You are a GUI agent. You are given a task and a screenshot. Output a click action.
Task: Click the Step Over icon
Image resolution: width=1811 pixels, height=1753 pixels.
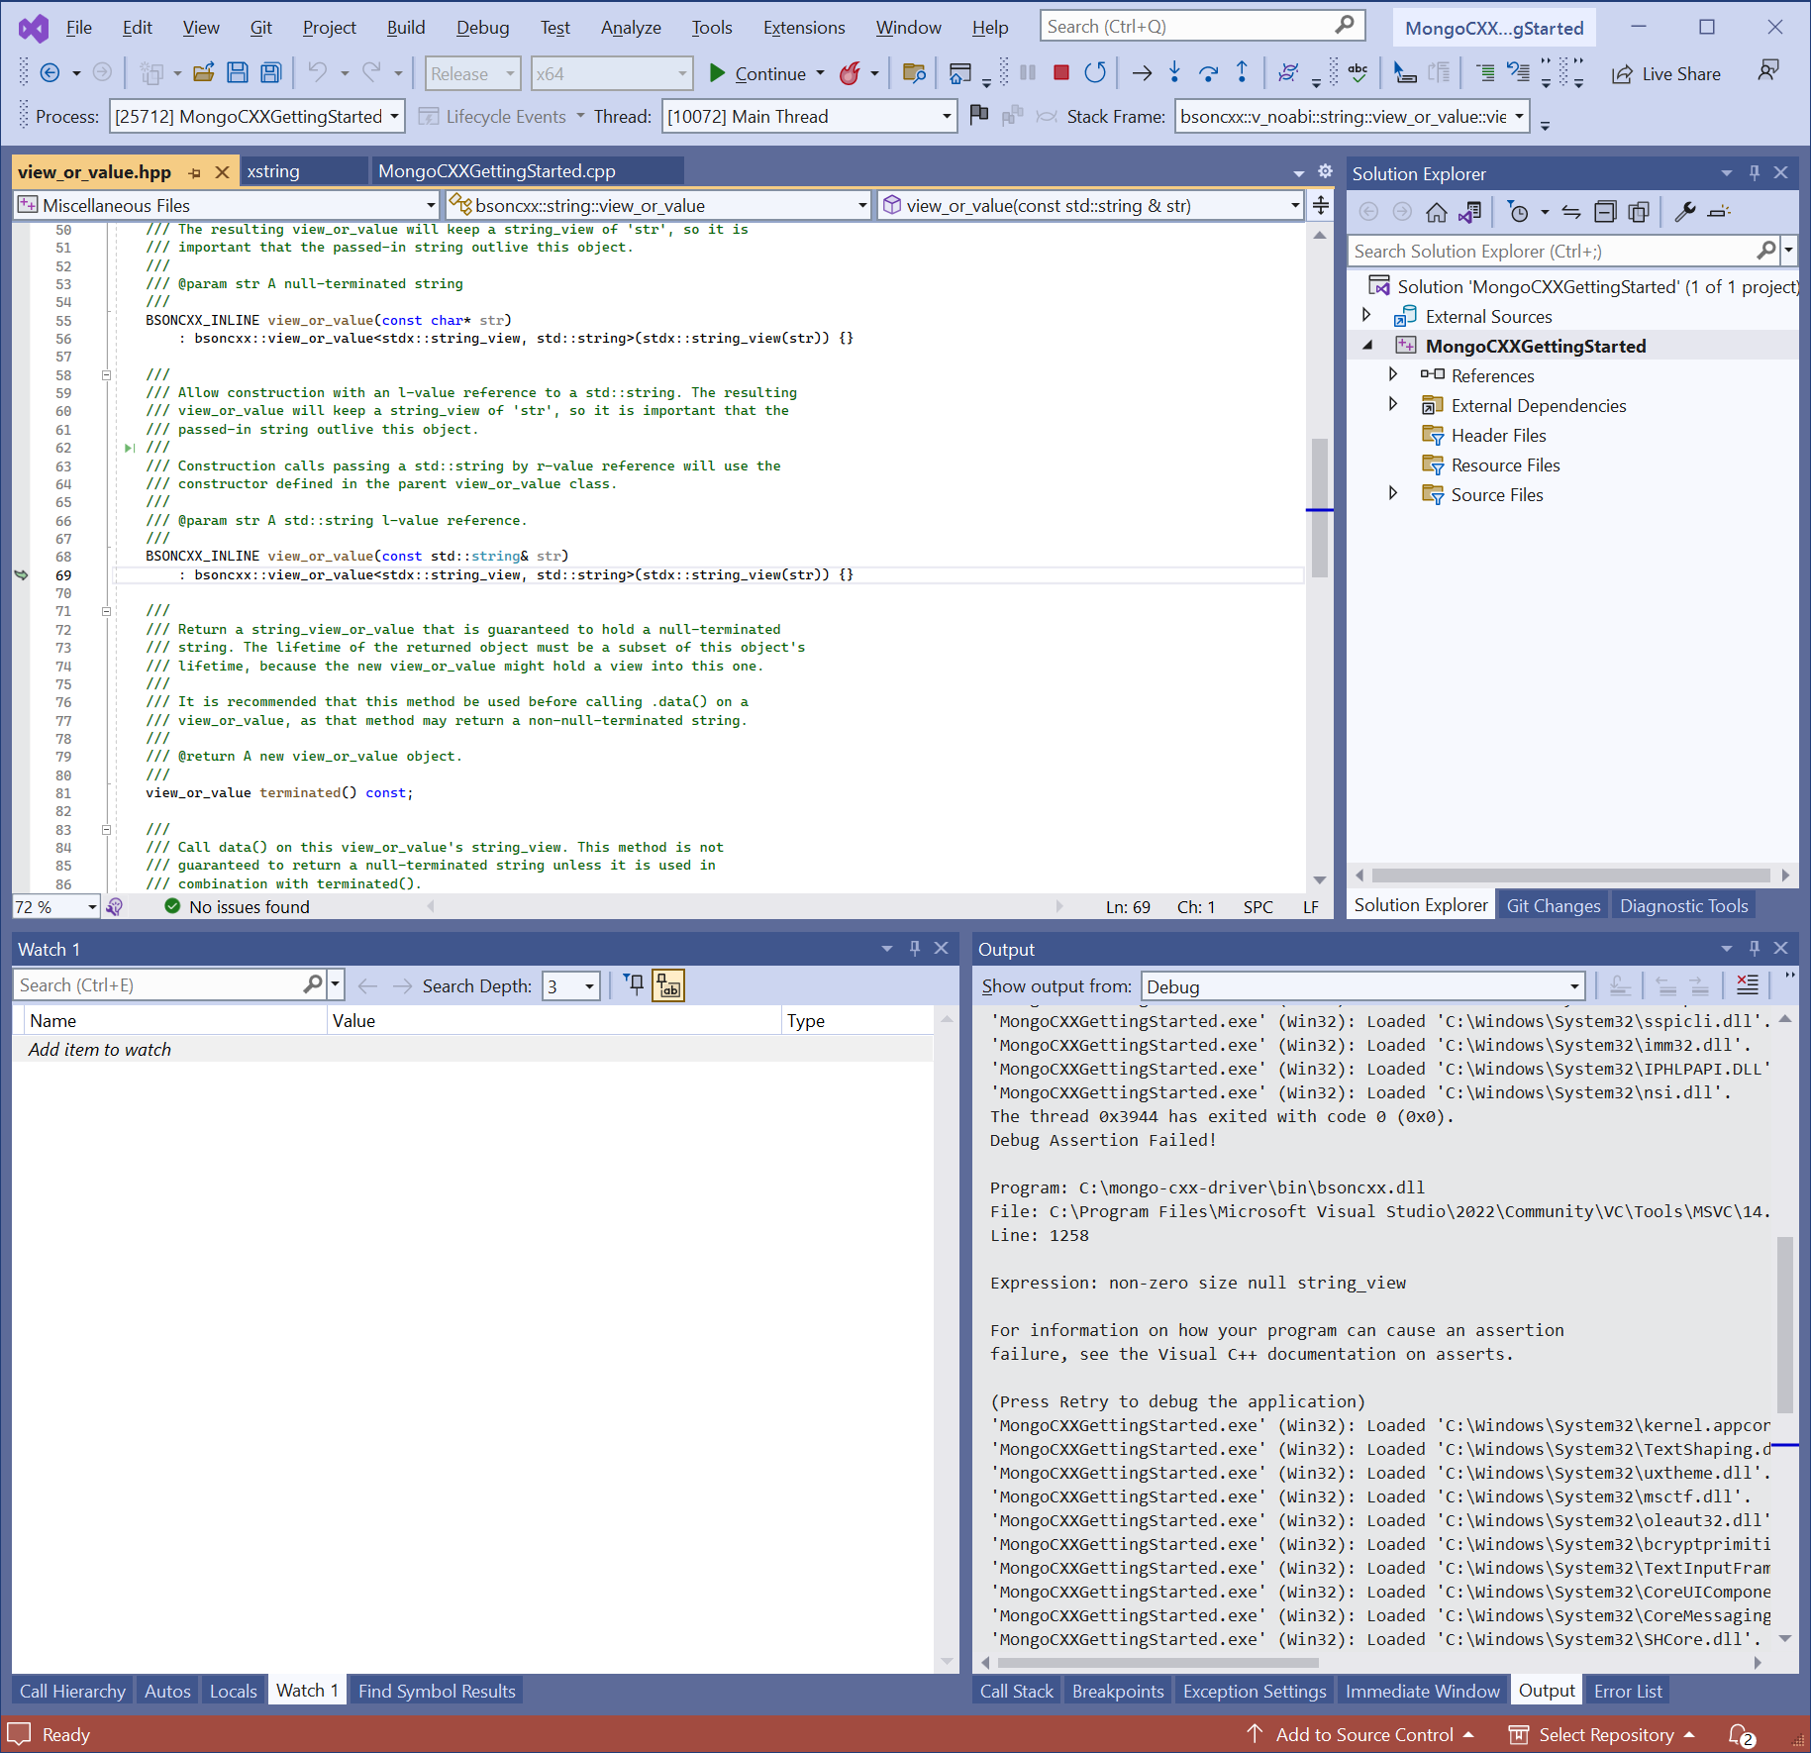[x=1208, y=72]
